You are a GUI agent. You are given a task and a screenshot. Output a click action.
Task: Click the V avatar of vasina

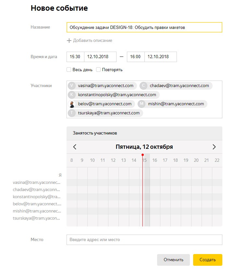[72, 86]
